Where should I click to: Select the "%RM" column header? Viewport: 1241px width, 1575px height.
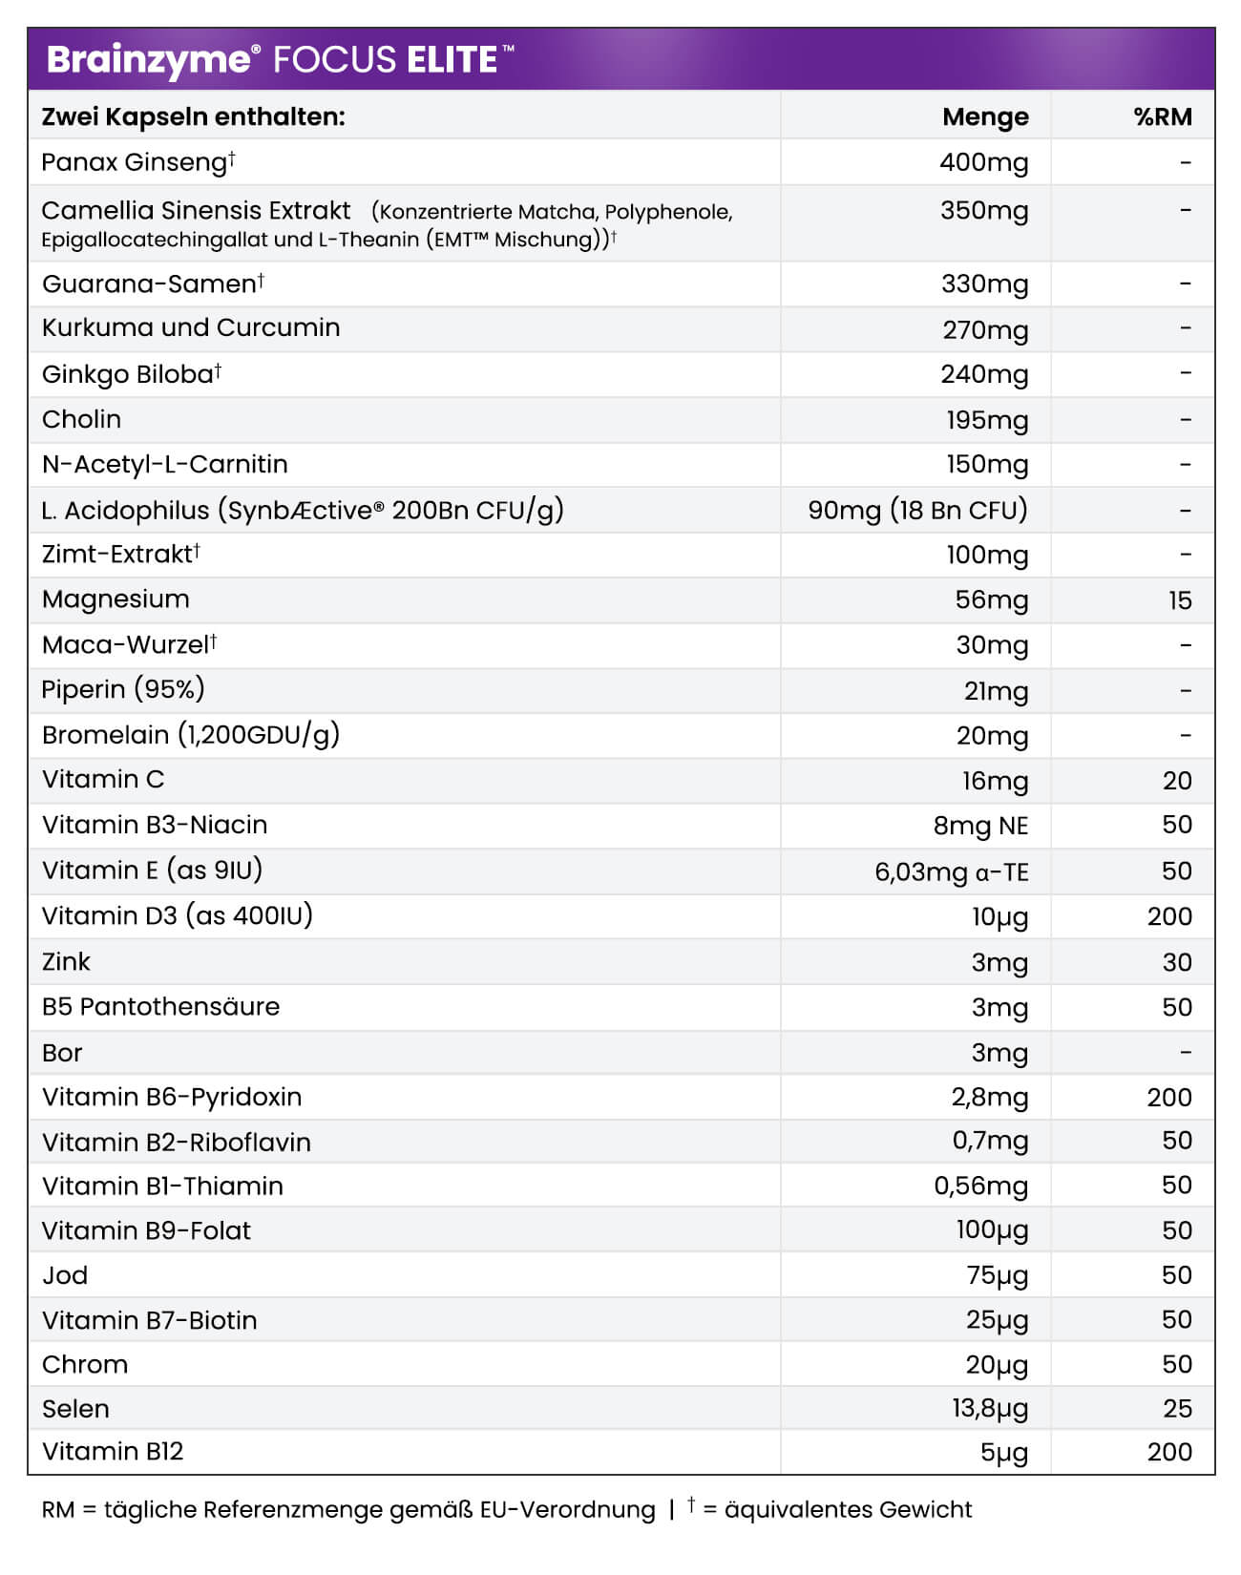tap(1163, 116)
